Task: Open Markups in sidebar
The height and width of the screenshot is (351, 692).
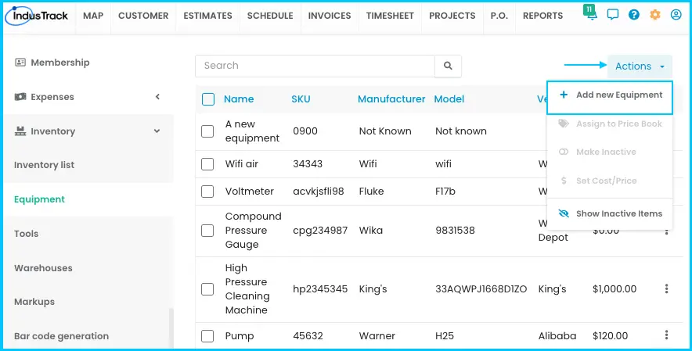Action: (34, 302)
